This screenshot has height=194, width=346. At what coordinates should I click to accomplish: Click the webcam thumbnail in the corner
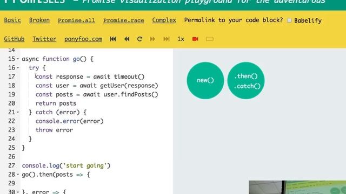(297, 187)
